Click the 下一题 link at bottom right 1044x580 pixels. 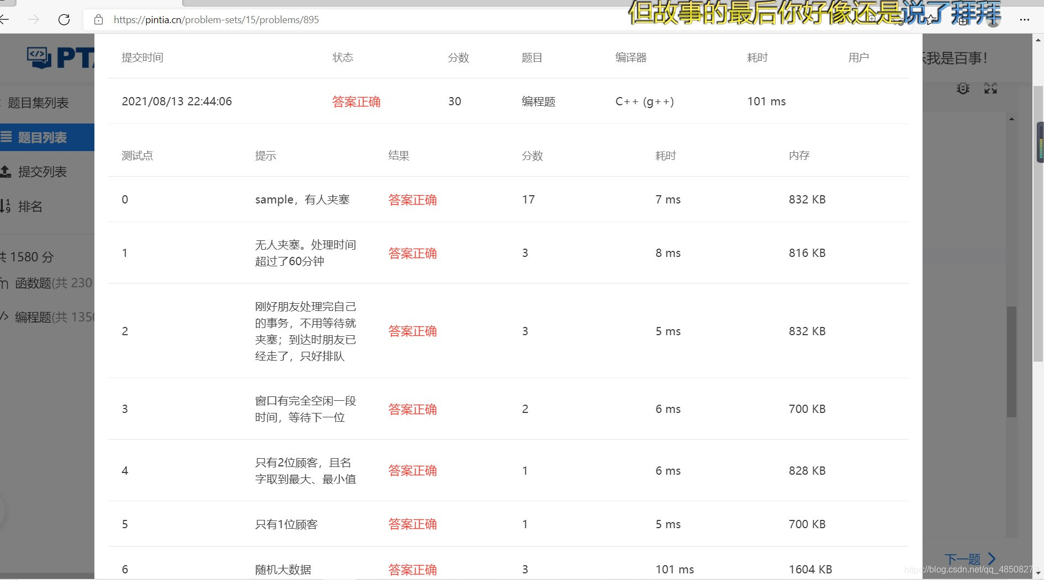point(962,558)
